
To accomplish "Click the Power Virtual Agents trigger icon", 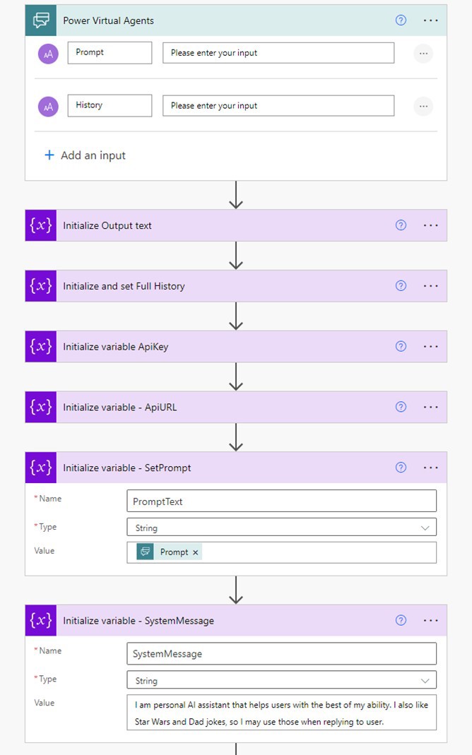I will [x=40, y=20].
